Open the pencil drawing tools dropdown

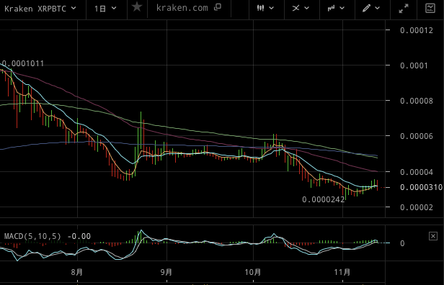tap(371, 8)
